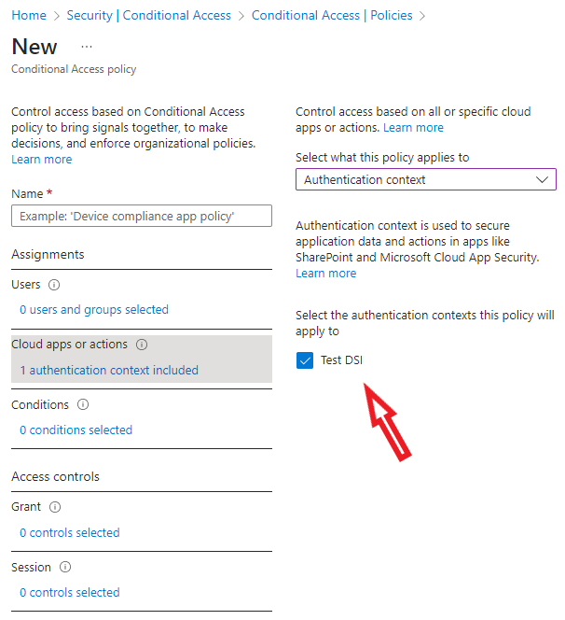The height and width of the screenshot is (620, 565).
Task: Navigate to Security | Conditional Access breadcrumb
Action: coord(149,16)
